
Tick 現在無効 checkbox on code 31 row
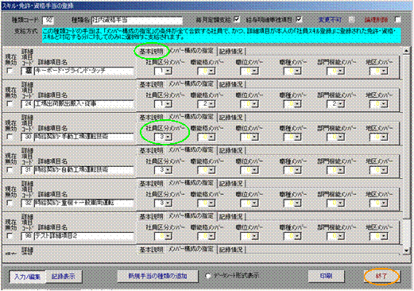(x=10, y=170)
